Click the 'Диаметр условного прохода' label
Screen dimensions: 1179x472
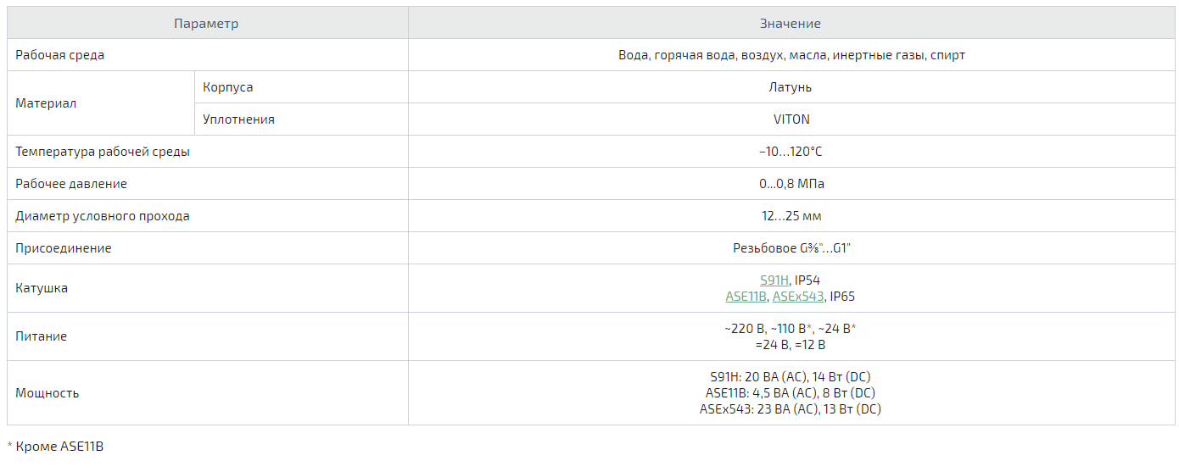coord(103,216)
